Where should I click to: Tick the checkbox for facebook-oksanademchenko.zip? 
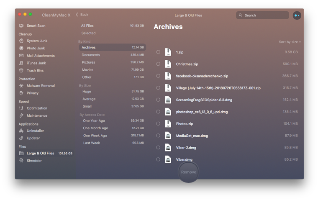tap(158, 76)
